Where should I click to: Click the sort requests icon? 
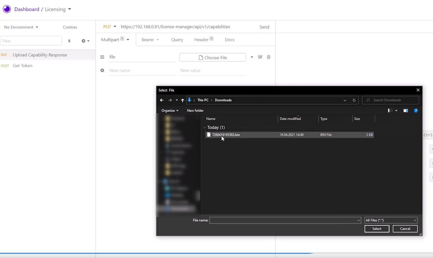(x=69, y=41)
